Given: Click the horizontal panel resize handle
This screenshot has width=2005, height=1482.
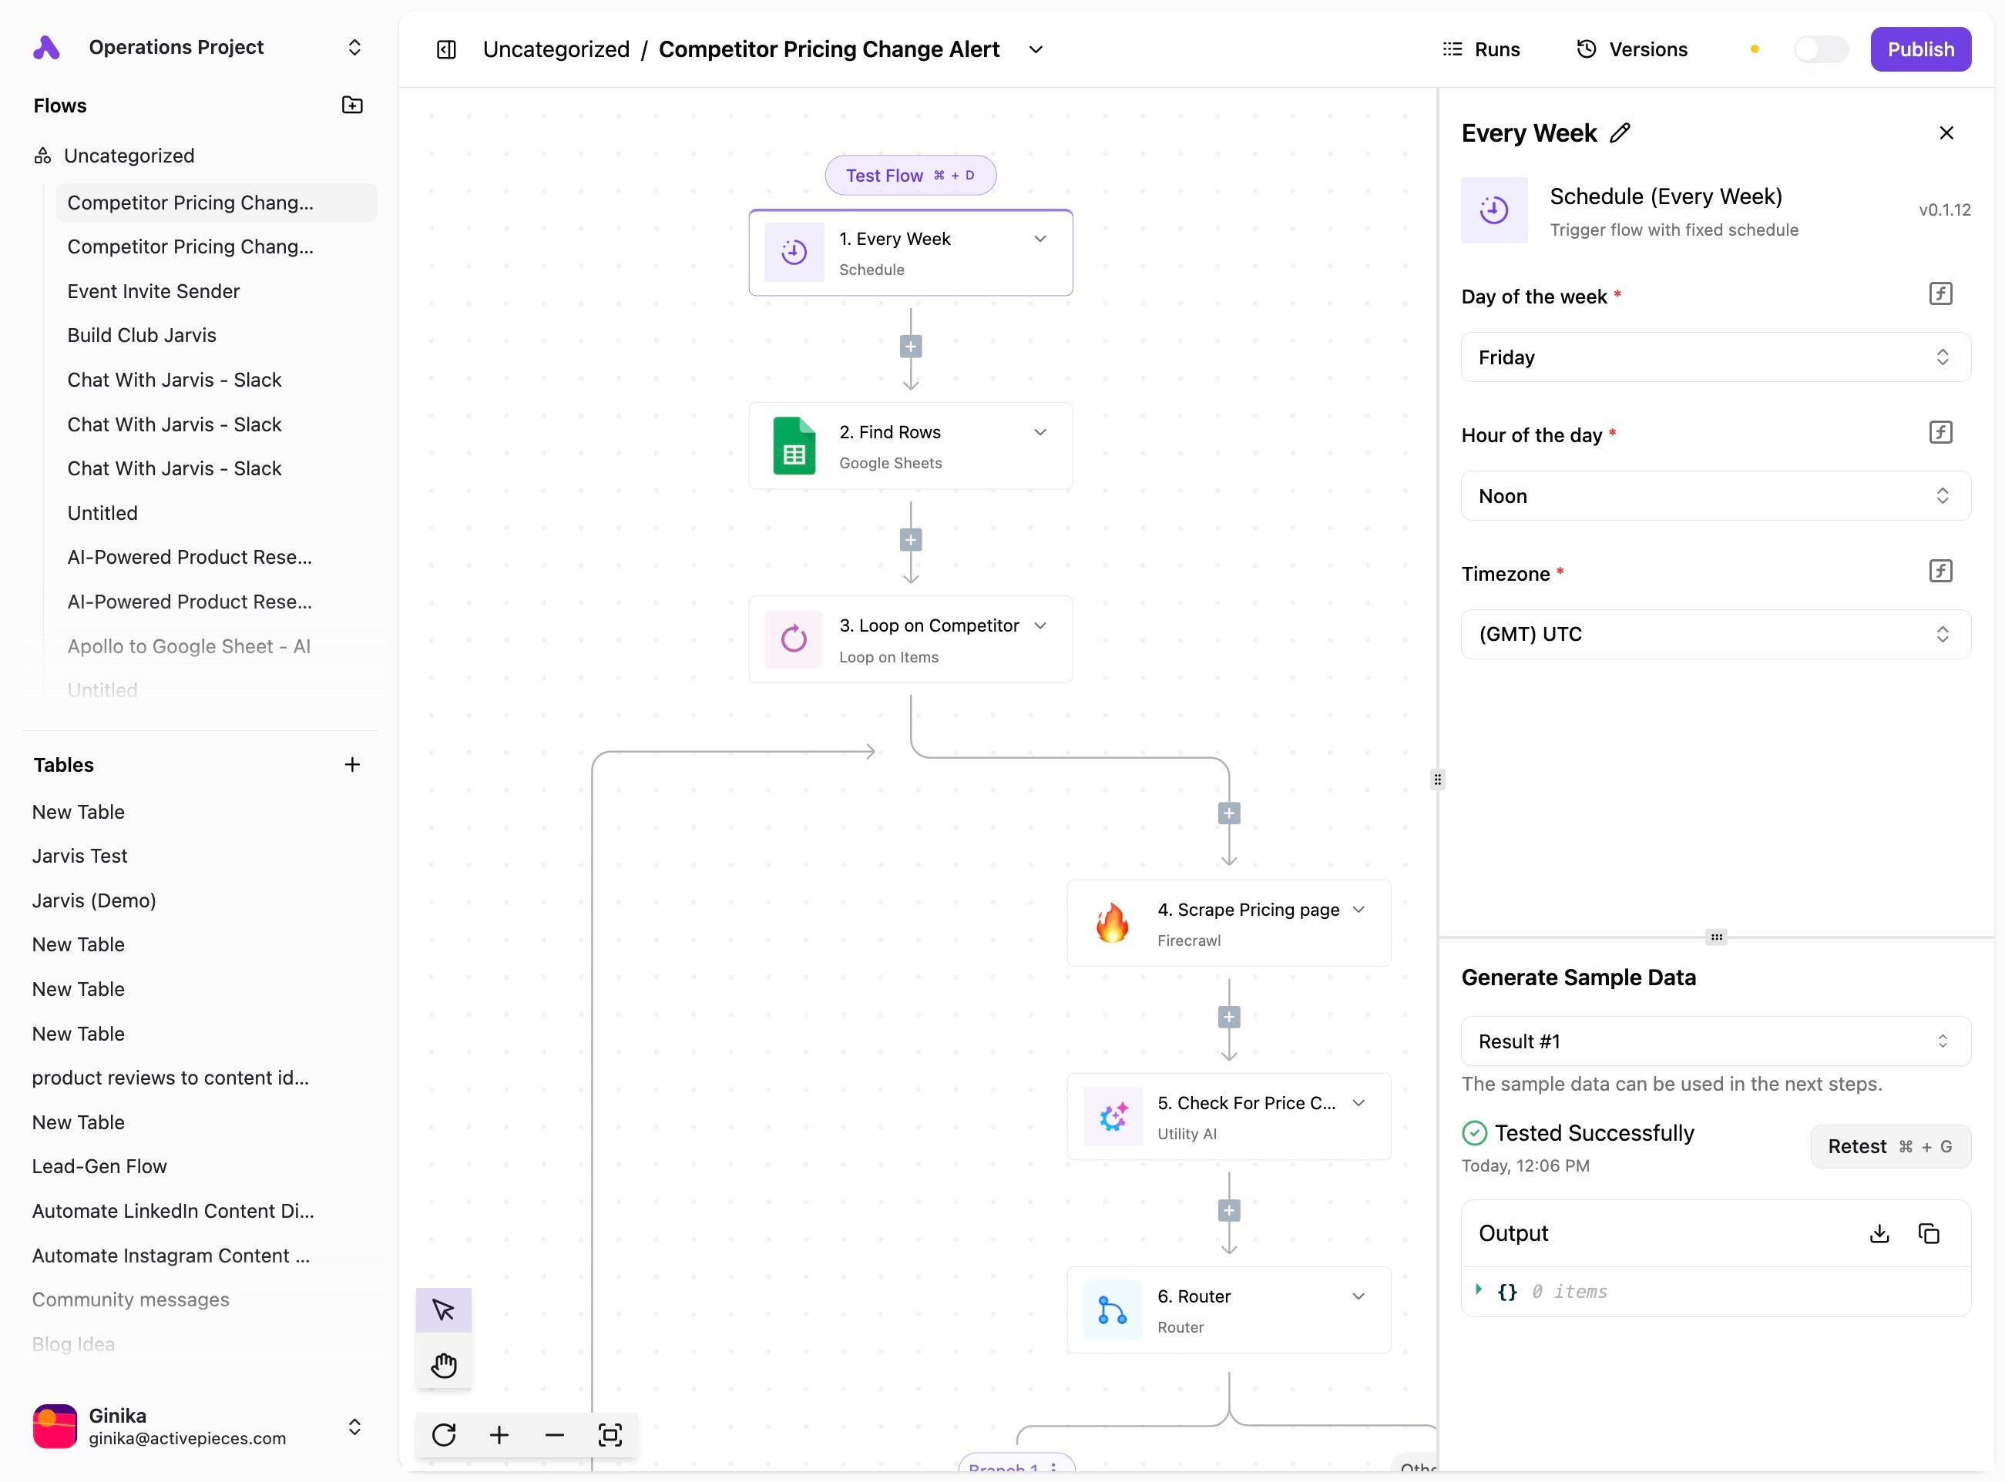Looking at the screenshot, I should 1716,937.
